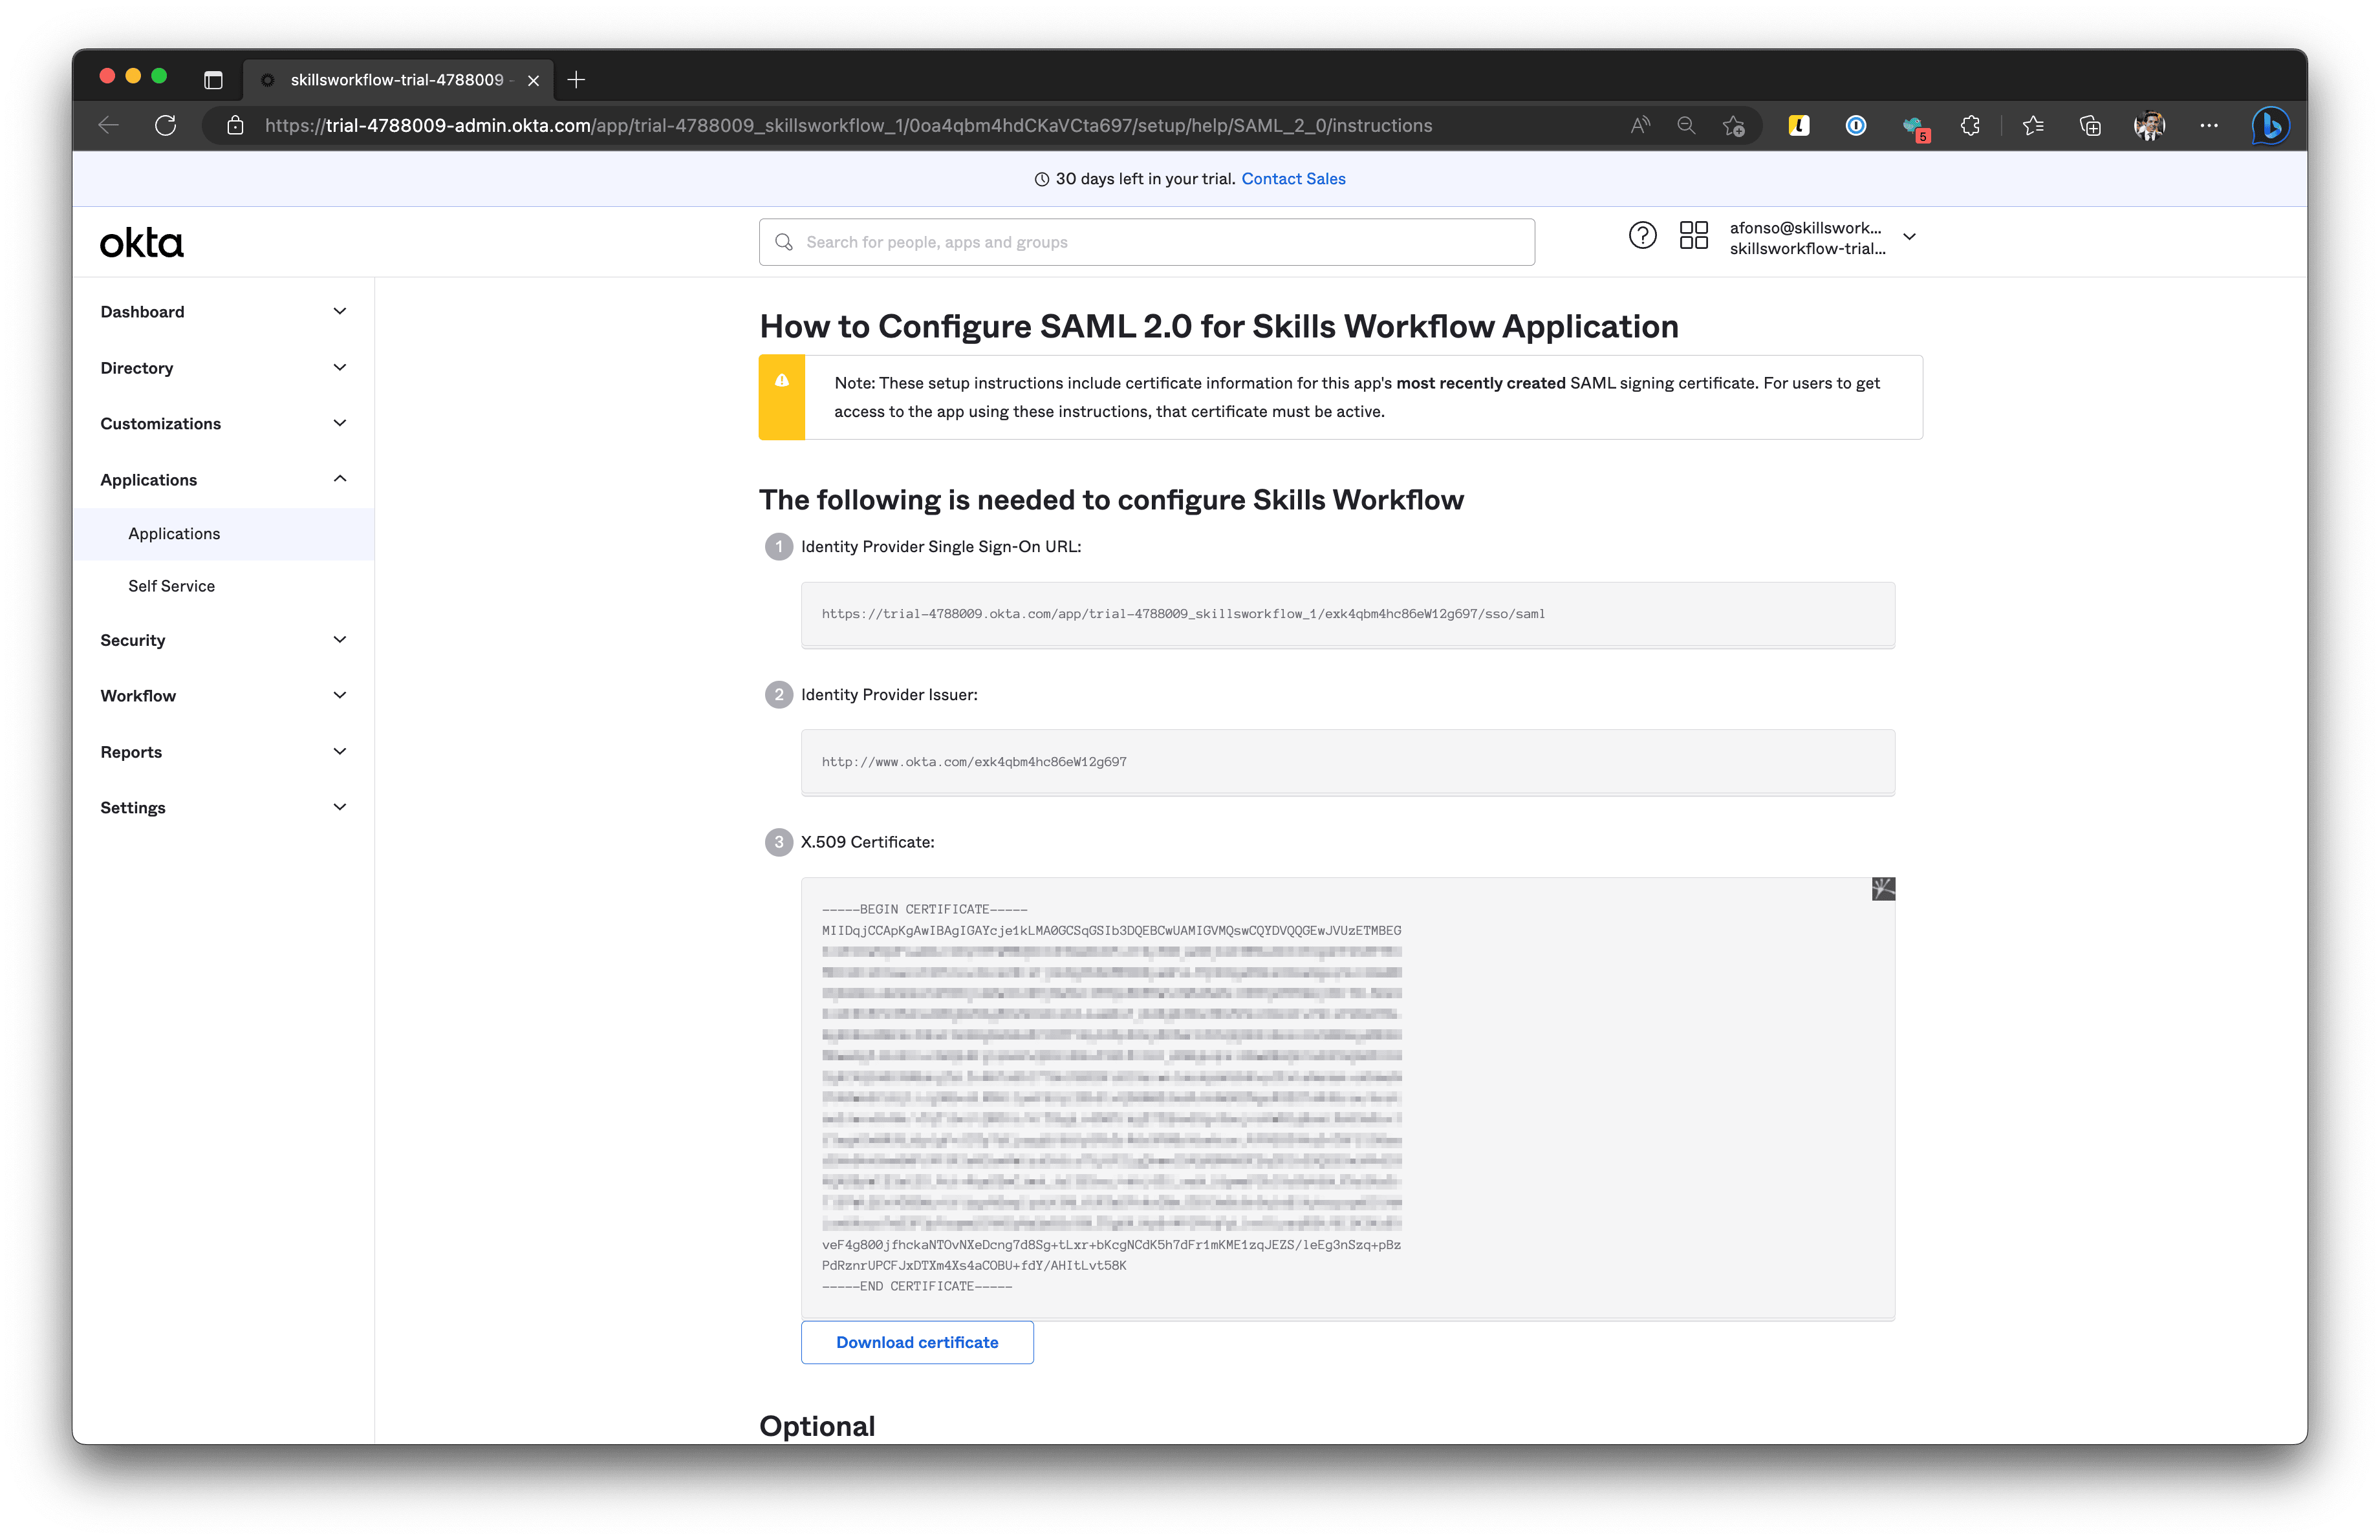Focus the people, apps and groups search field
Viewport: 2380px width, 1540px height.
[1146, 242]
